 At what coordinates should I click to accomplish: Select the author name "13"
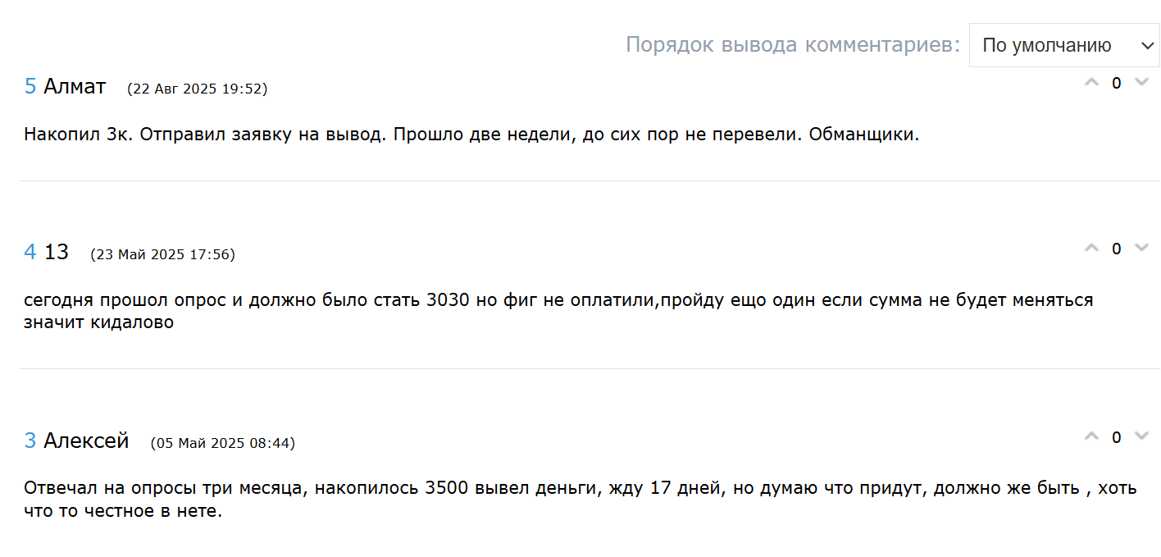point(57,252)
